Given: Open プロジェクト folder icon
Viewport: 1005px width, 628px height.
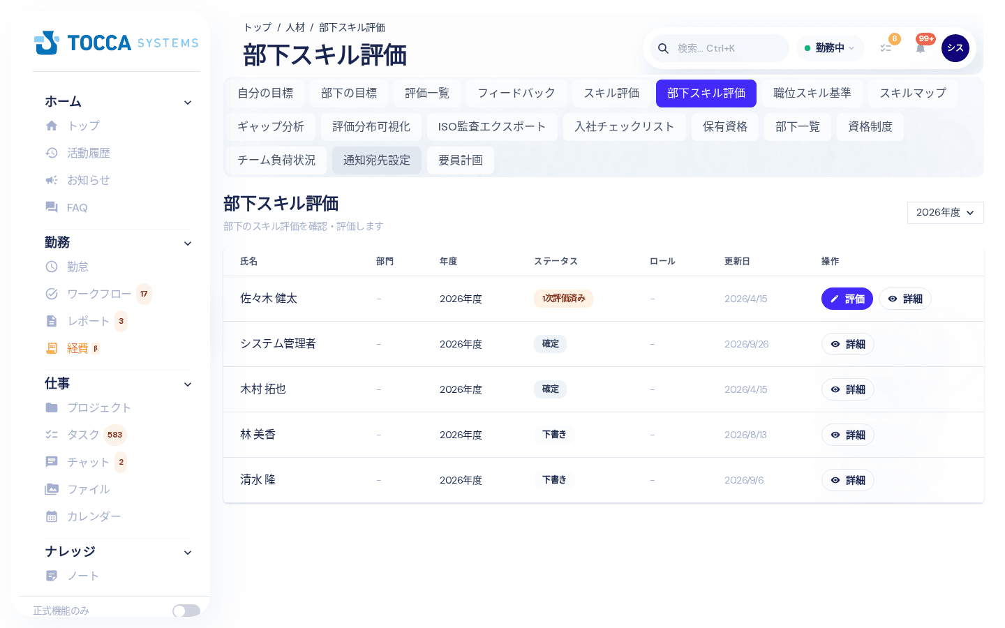Looking at the screenshot, I should (52, 408).
